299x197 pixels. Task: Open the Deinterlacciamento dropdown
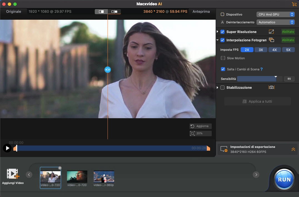pos(275,22)
